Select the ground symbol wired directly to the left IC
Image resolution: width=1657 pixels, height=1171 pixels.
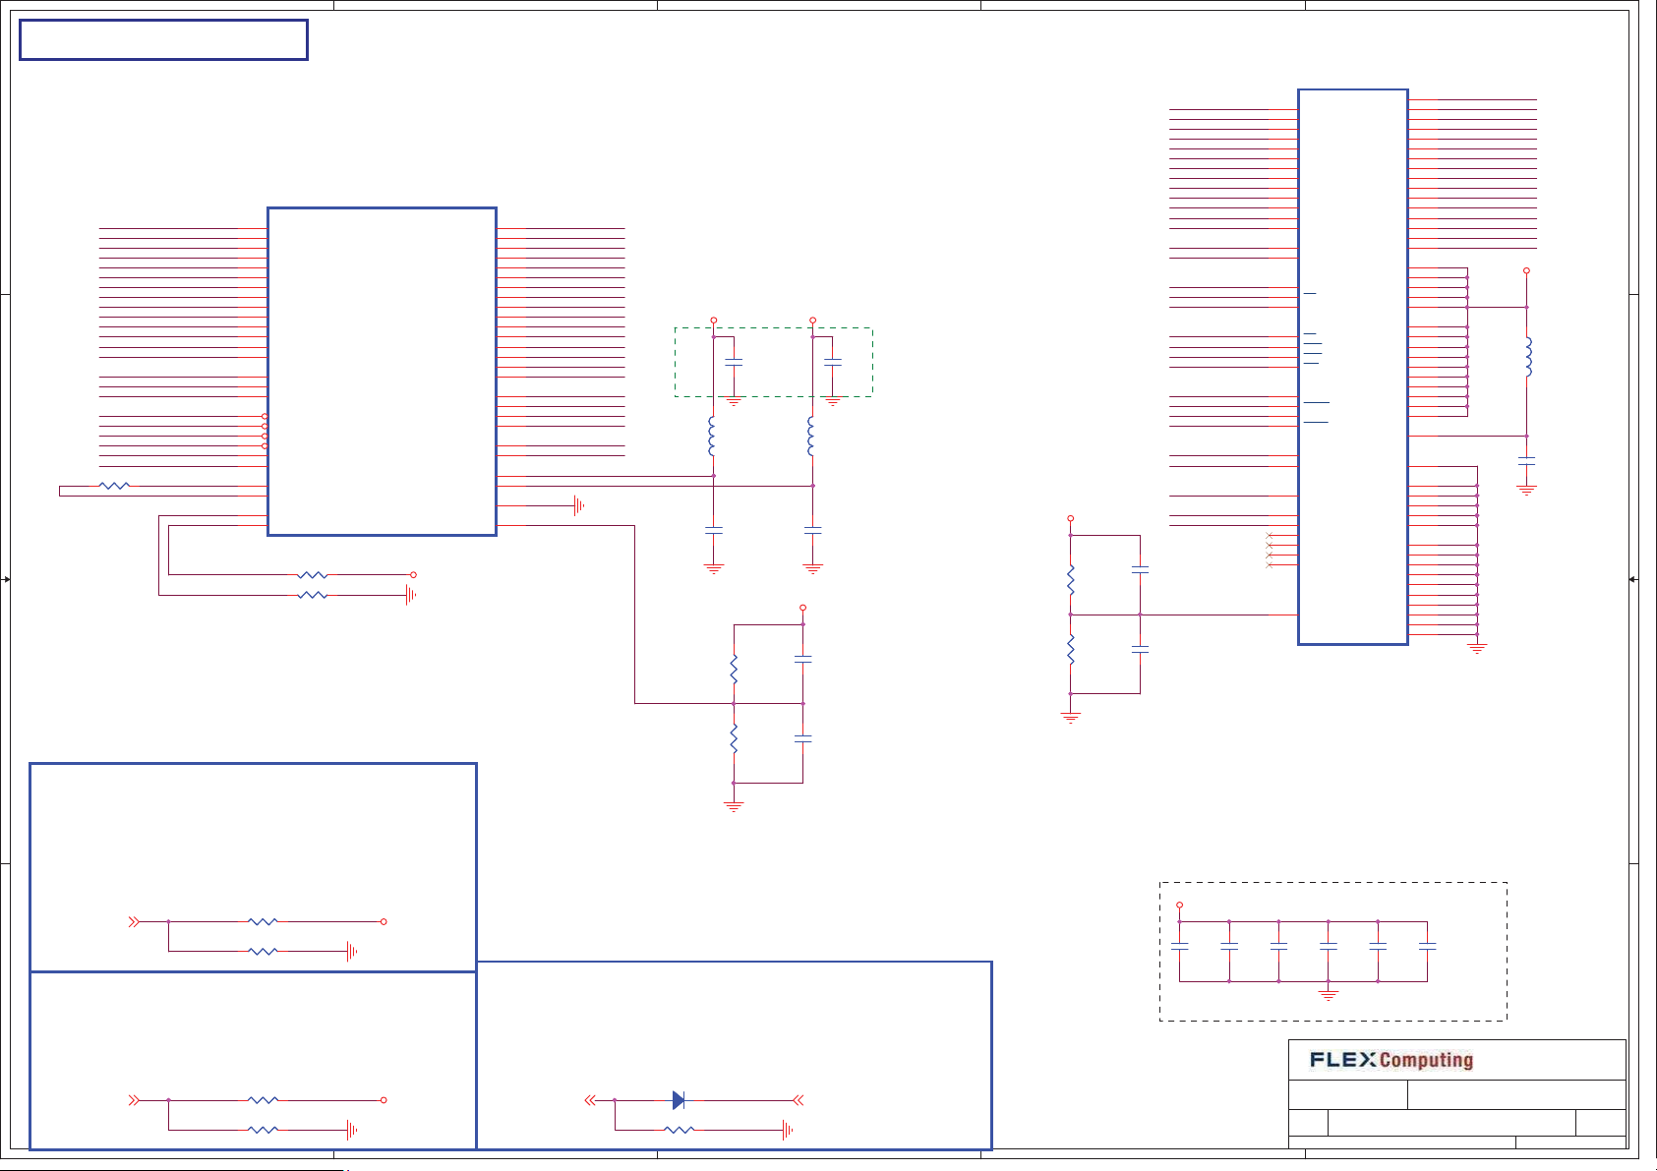579,505
